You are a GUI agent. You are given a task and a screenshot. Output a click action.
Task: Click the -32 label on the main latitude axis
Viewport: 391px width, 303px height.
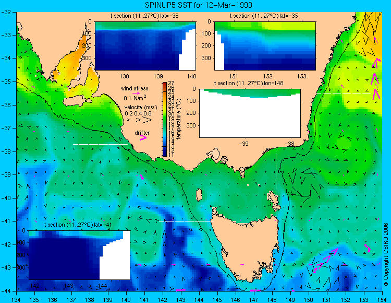click(6, 12)
